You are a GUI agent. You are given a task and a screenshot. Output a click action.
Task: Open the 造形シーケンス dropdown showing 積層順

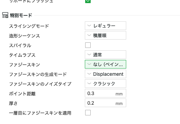pos(106,35)
